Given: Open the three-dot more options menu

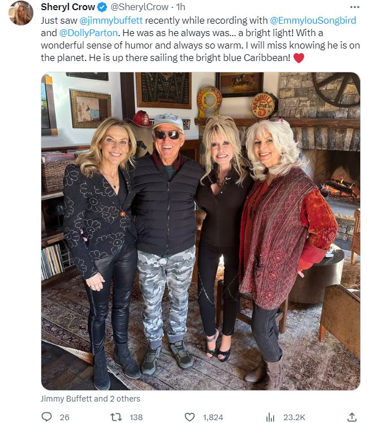Looking at the screenshot, I should (x=355, y=7).
